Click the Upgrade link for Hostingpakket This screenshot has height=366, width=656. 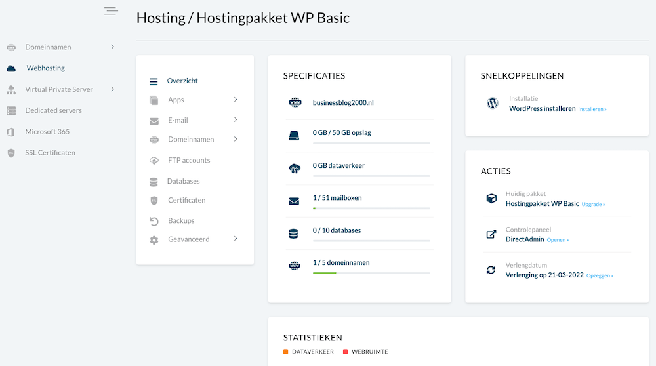click(593, 205)
